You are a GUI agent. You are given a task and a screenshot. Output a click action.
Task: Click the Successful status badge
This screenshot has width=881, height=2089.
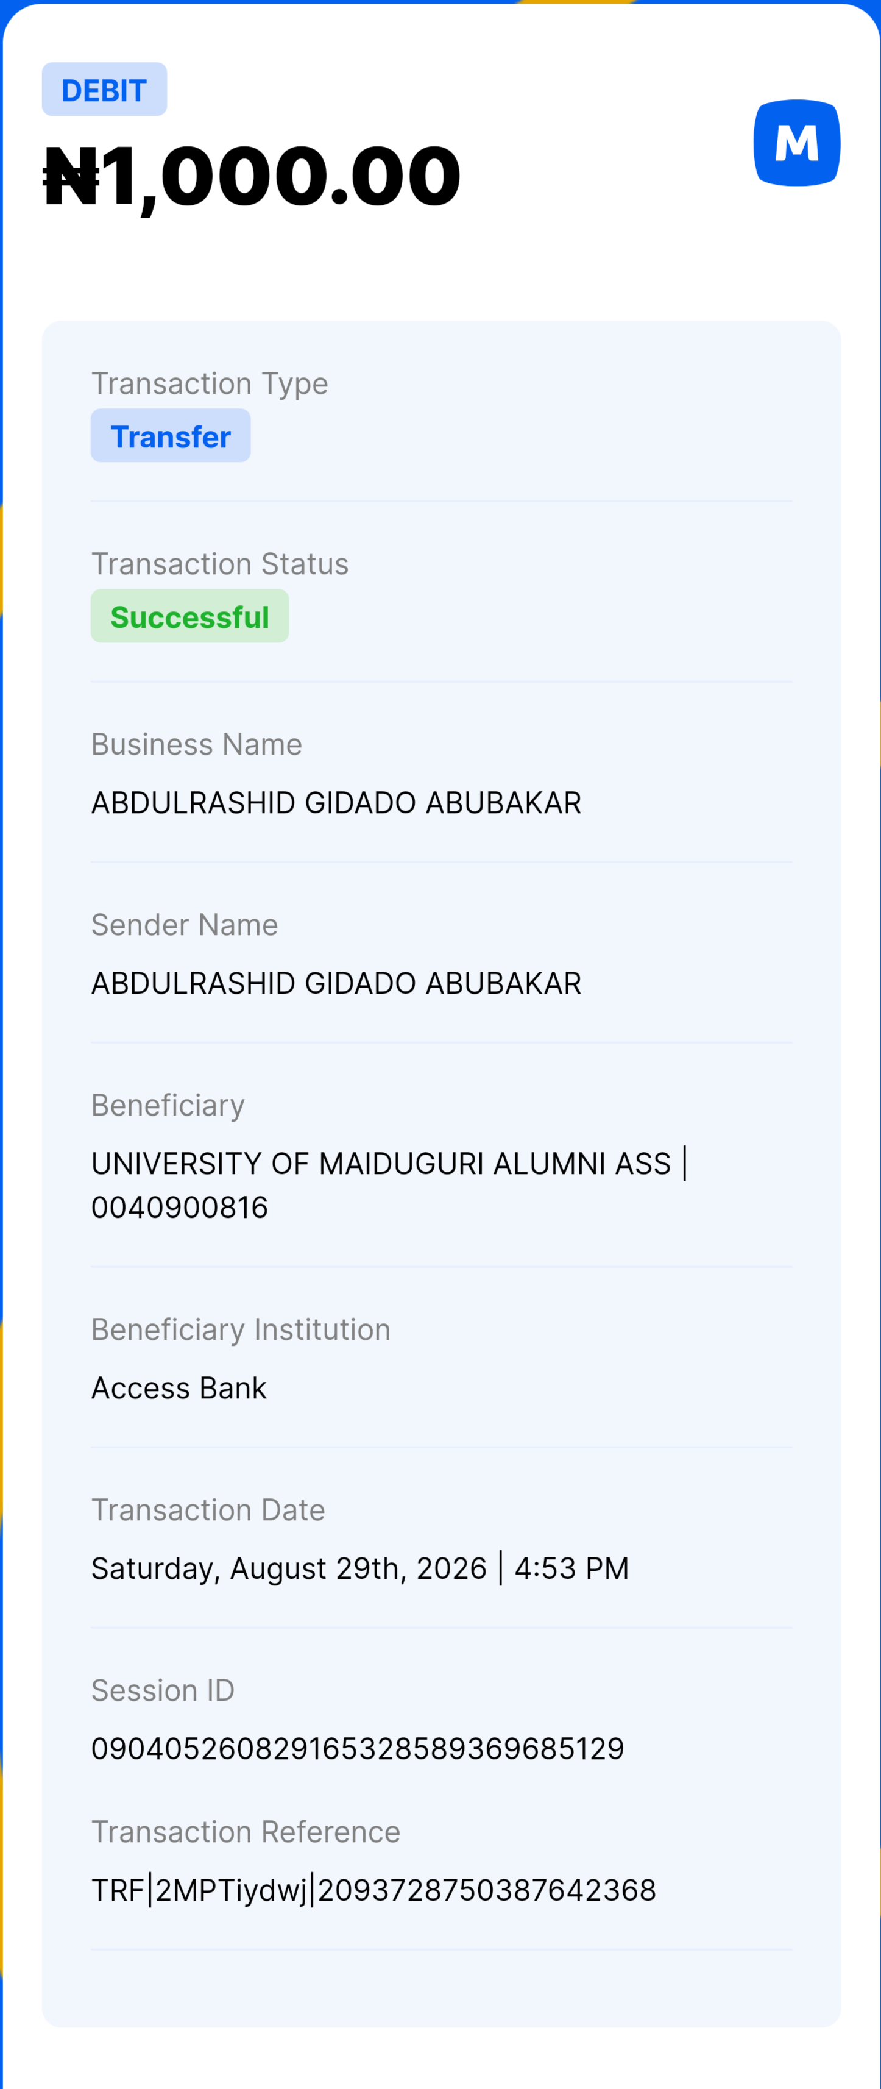pos(189,616)
